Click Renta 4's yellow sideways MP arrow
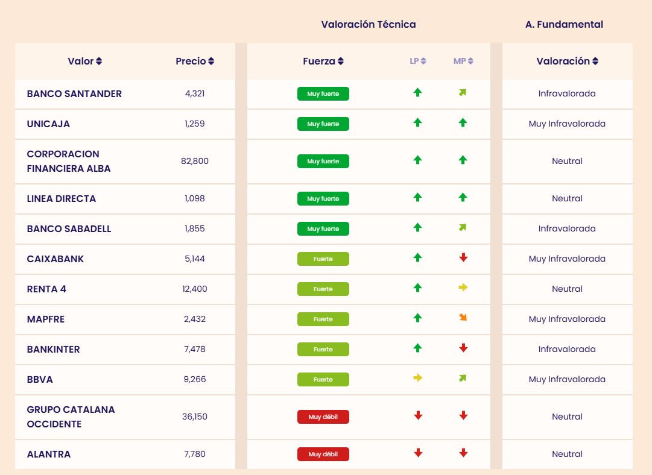The image size is (652, 475). pyautogui.click(x=463, y=288)
